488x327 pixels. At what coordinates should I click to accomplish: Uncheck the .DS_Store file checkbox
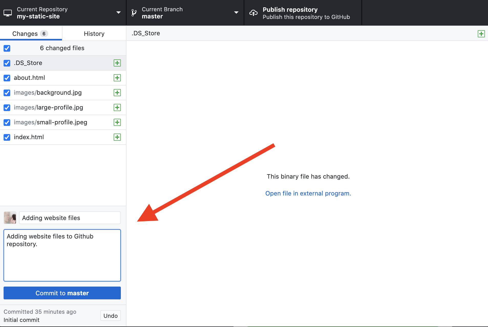tap(7, 63)
